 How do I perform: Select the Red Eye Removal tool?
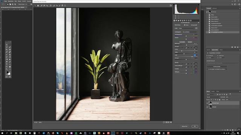(x=57, y=6)
